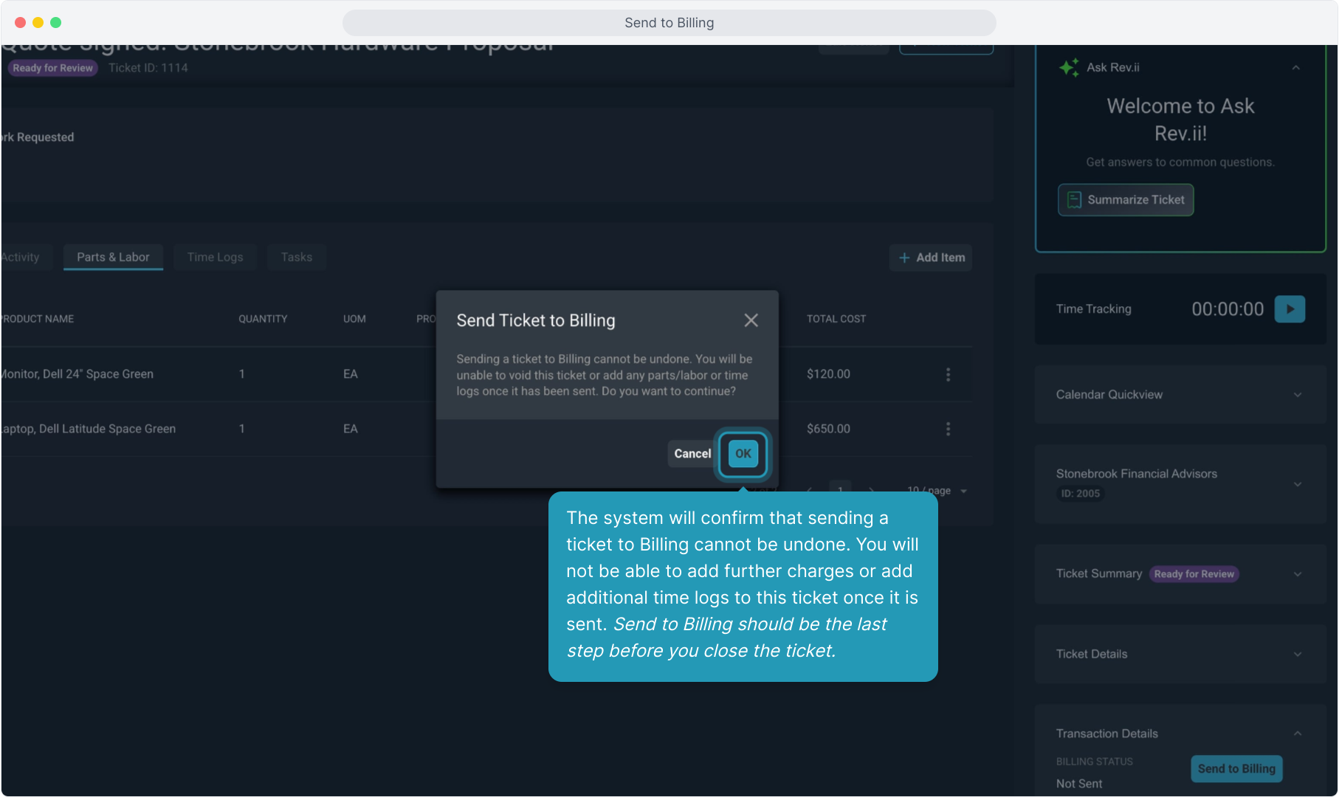Viewport: 1339px width, 797px height.
Task: Click Send to Billing in Transaction Details
Action: (x=1236, y=768)
